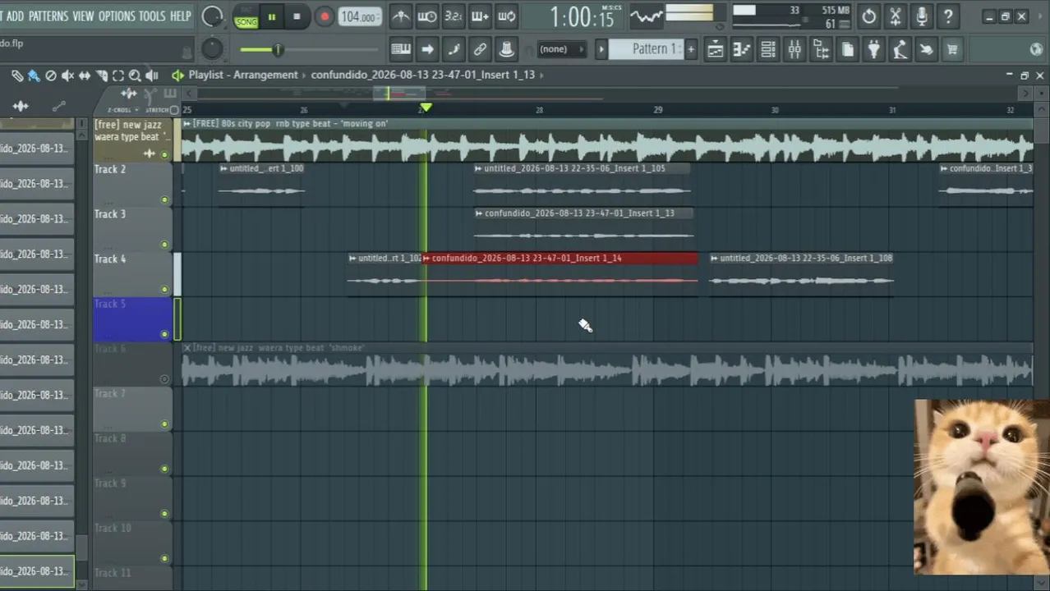Screen dimensions: 1050x591
Task: Open menu of clip untitled Insert 1_108
Action: [x=714, y=259]
